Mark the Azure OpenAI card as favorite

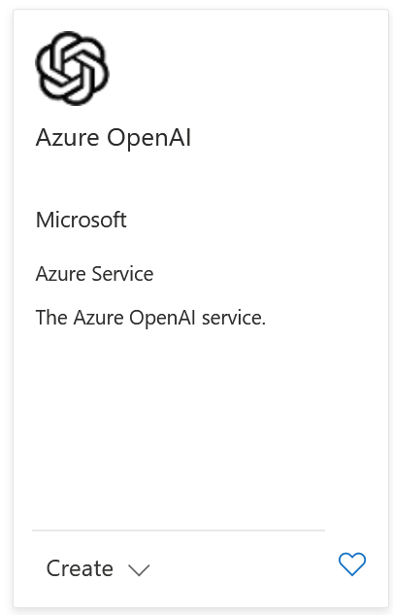coord(352,564)
